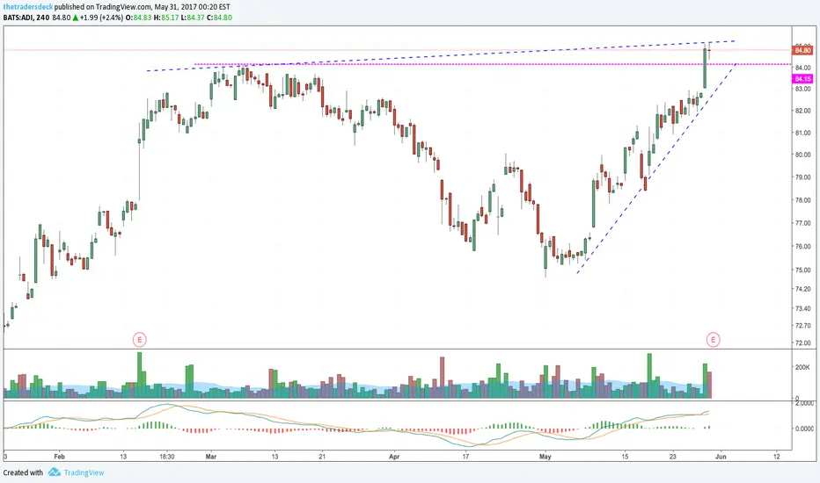Viewport: 820px width, 483px height.
Task: Click the 0.0000 MACD axis label
Action: coord(804,429)
